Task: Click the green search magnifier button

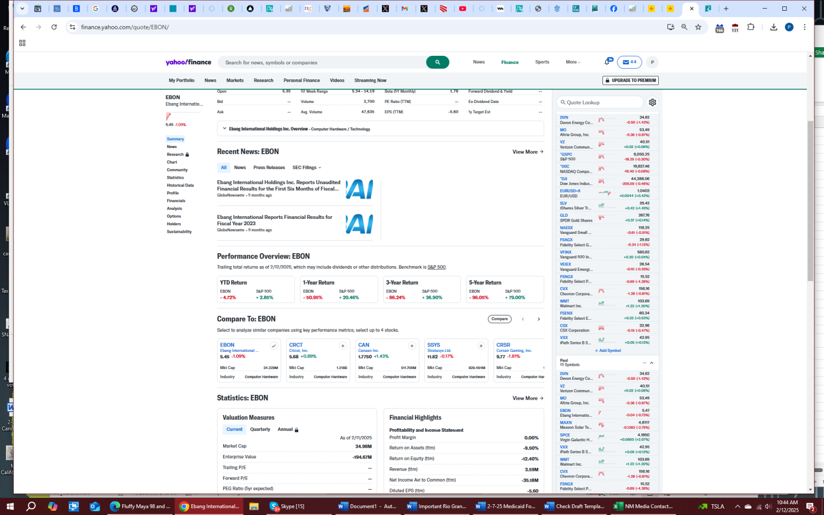Action: [437, 62]
